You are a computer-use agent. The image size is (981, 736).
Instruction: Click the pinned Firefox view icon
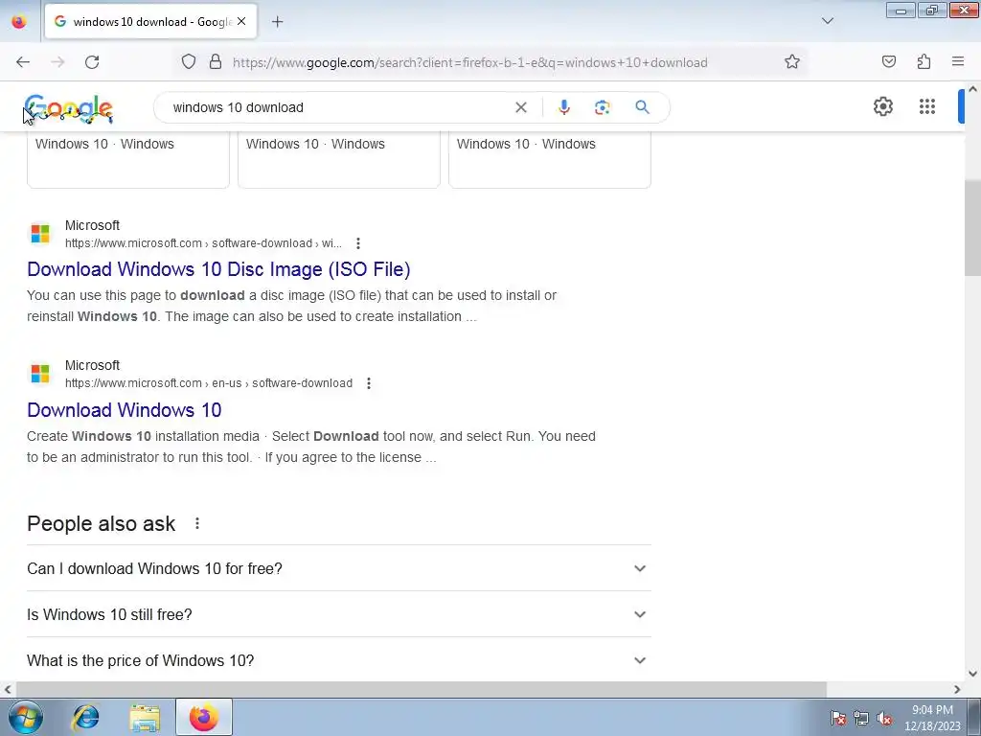coord(19,21)
